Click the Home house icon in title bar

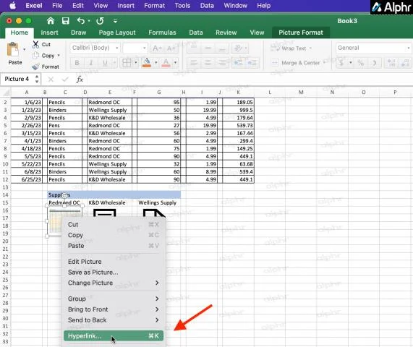click(51, 21)
